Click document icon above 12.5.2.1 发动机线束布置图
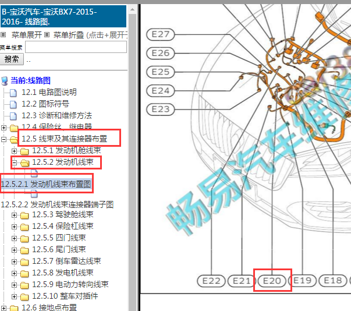Viewport: 351px width, 311px height. click(34, 174)
